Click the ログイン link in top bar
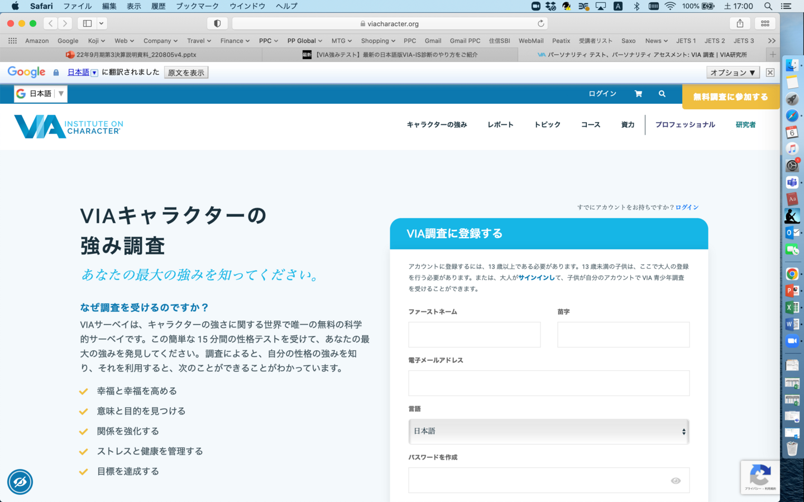This screenshot has width=804, height=502. tap(602, 94)
